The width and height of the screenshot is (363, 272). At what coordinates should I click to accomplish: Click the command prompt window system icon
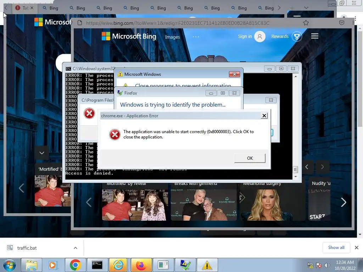[x=68, y=69]
